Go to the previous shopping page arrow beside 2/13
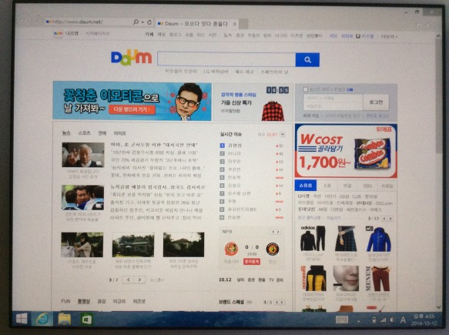This screenshot has width=449, height=335. (384, 219)
